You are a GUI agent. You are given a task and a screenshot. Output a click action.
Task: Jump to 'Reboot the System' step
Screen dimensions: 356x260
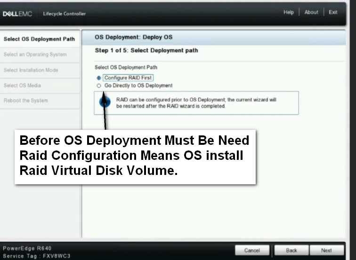click(x=26, y=101)
